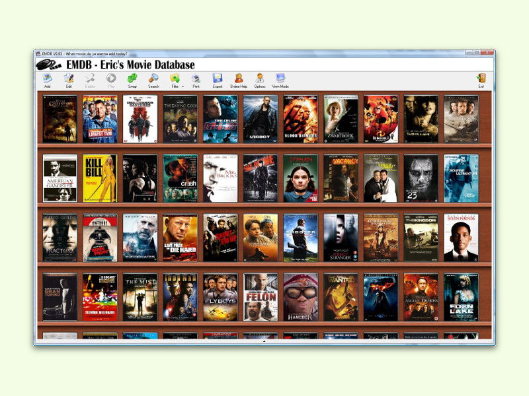Select the Gran Torino cover
Screen dimensions: 529x396
[60, 297]
